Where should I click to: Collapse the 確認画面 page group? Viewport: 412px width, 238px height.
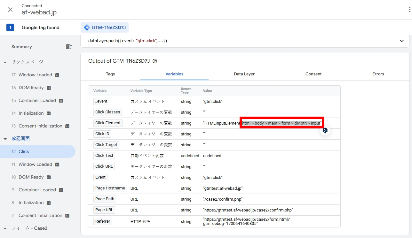pyautogui.click(x=5, y=139)
